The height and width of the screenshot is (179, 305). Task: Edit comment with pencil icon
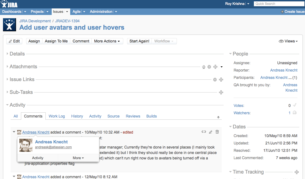coord(211,132)
